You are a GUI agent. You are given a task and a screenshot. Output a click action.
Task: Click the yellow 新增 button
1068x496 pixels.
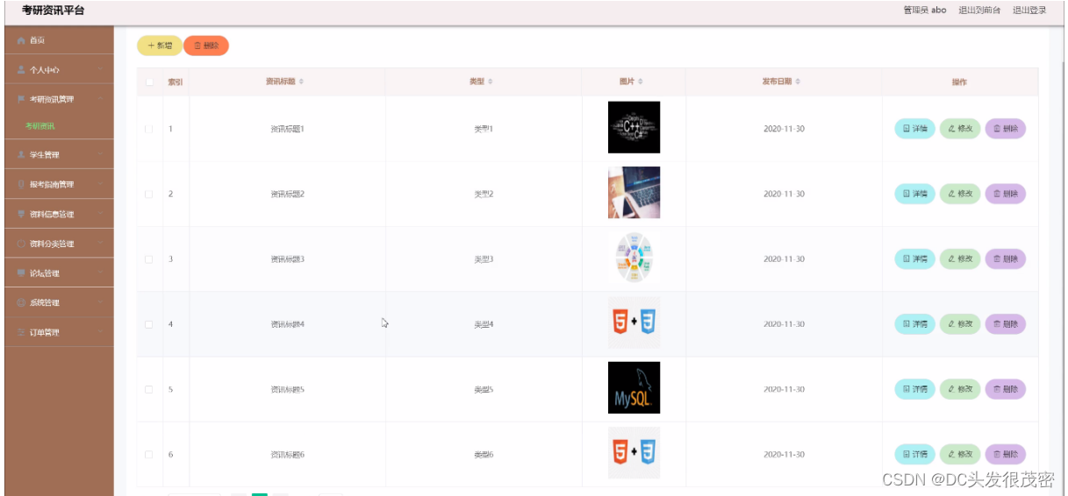[160, 46]
